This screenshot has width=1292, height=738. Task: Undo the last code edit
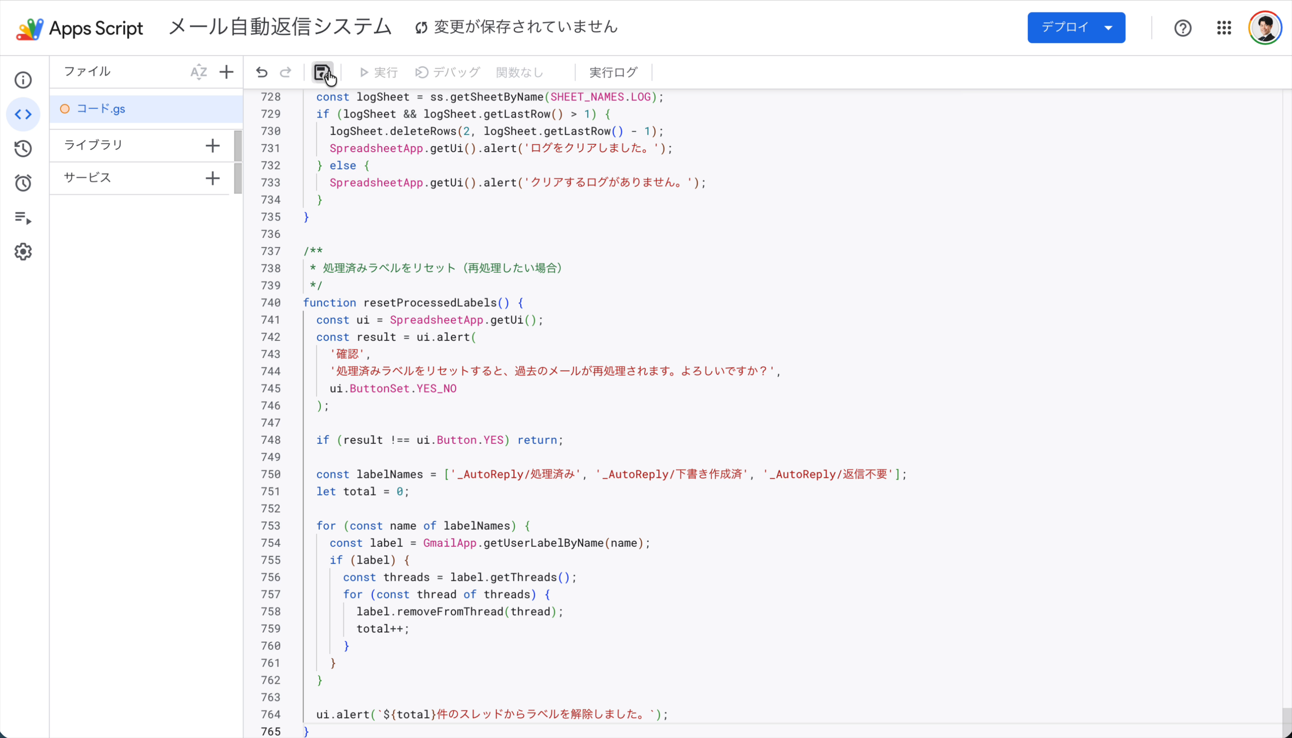click(x=261, y=72)
